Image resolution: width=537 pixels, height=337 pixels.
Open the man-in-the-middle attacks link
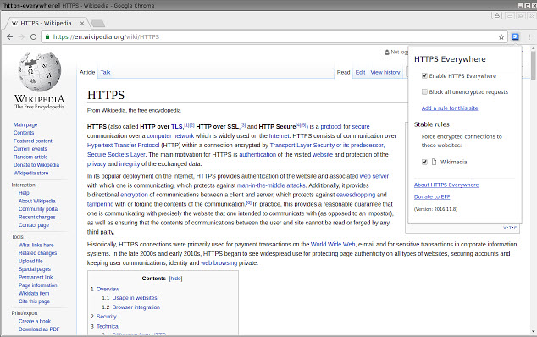click(x=271, y=185)
